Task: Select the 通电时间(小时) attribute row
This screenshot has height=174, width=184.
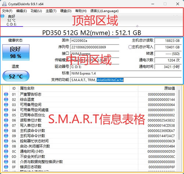Action: 89,151
